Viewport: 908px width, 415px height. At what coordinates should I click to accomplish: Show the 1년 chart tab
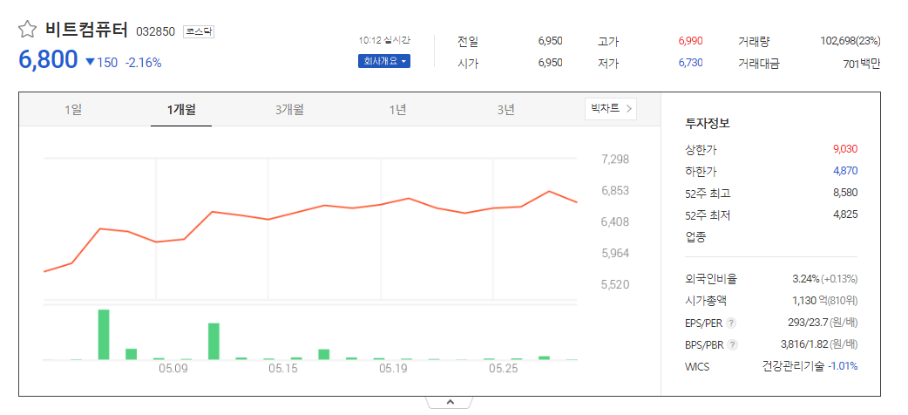(x=398, y=110)
